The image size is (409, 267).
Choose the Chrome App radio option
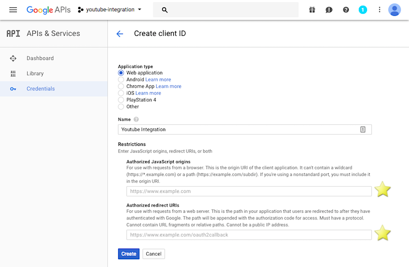pos(121,86)
